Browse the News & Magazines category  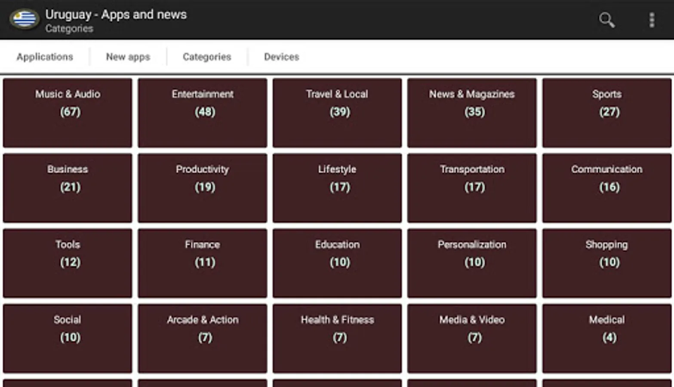tap(472, 113)
